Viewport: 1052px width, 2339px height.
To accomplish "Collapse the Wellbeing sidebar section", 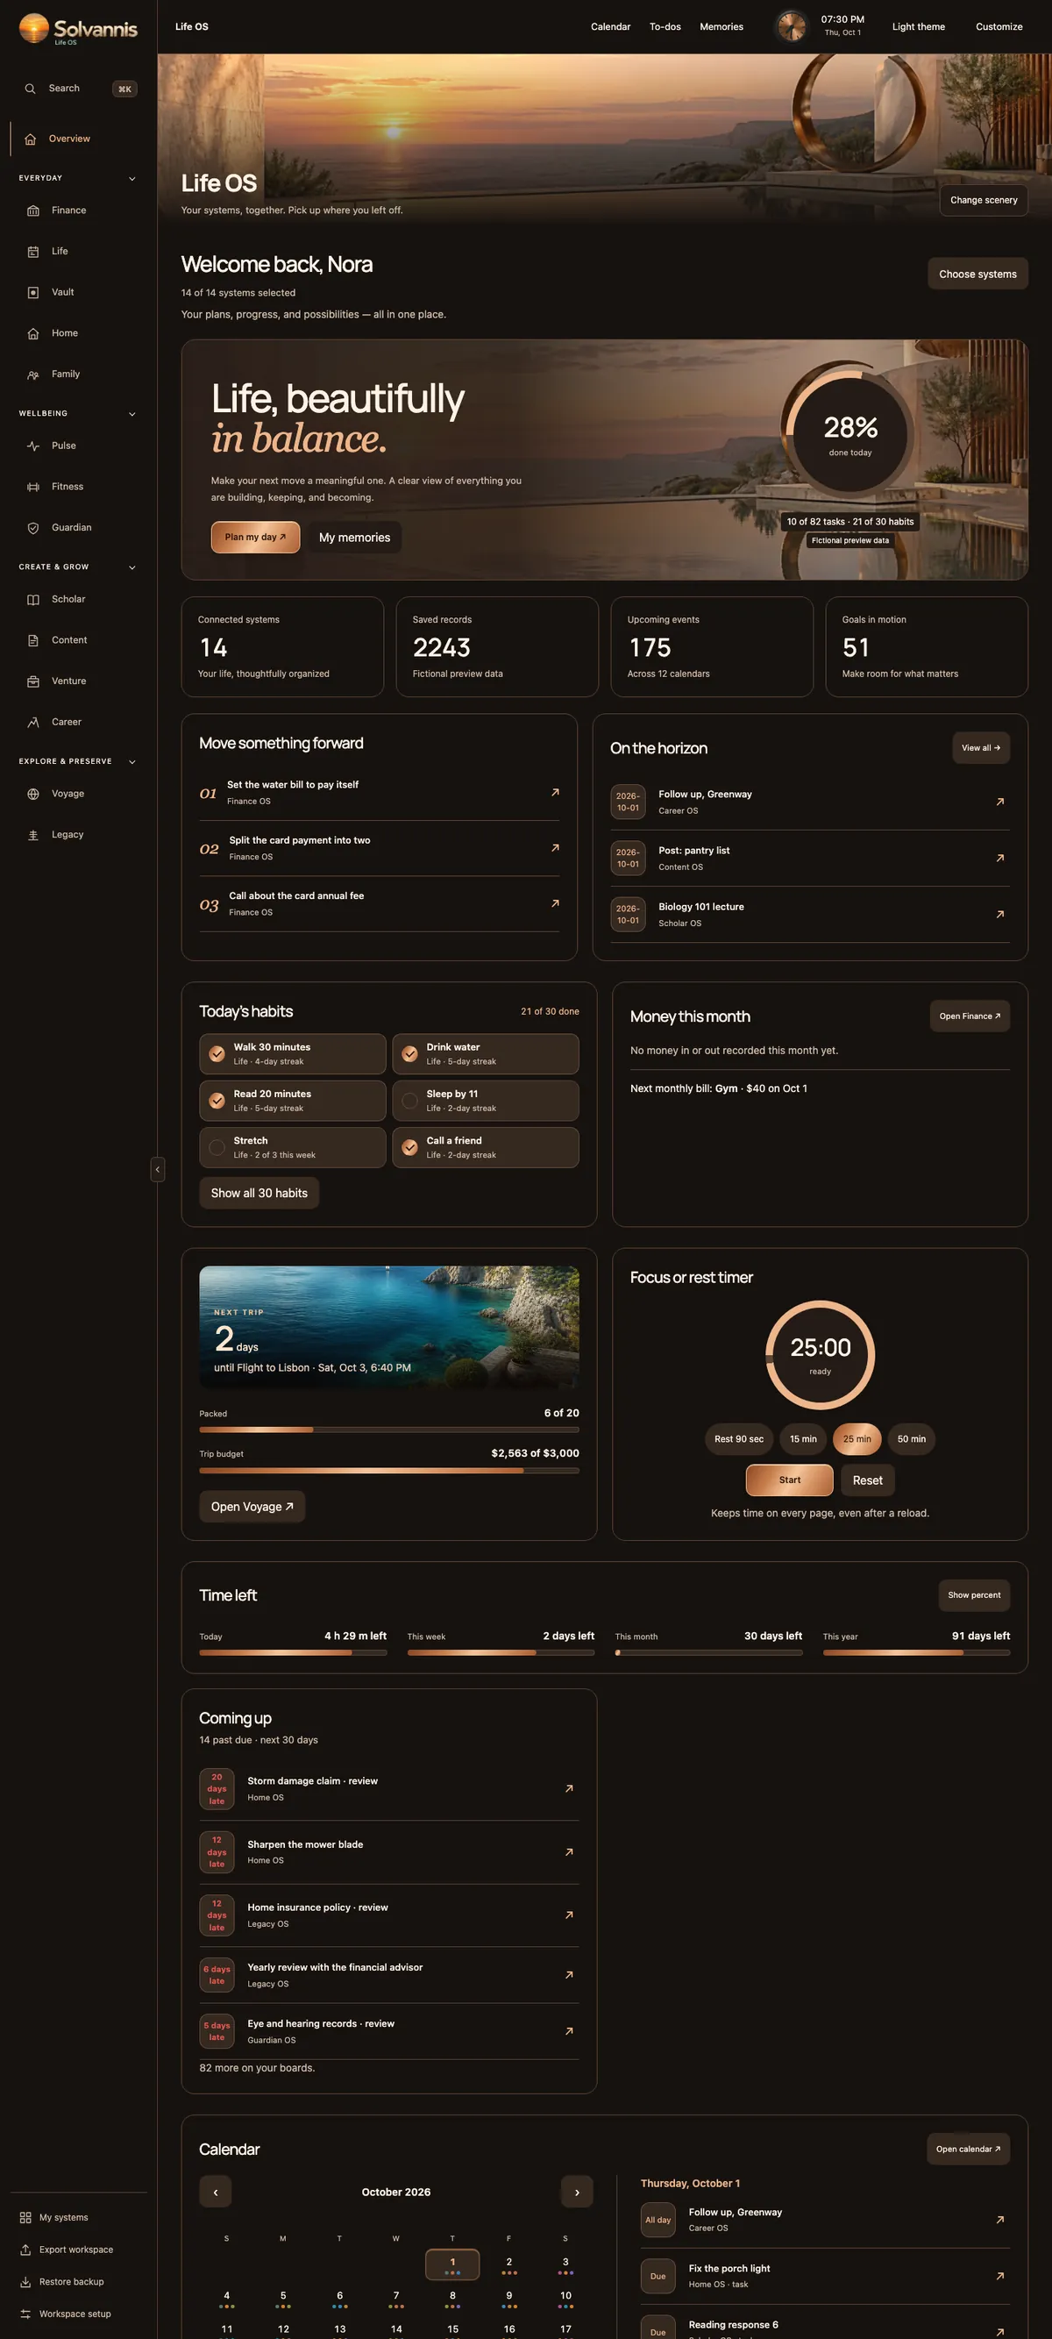I will click(132, 414).
